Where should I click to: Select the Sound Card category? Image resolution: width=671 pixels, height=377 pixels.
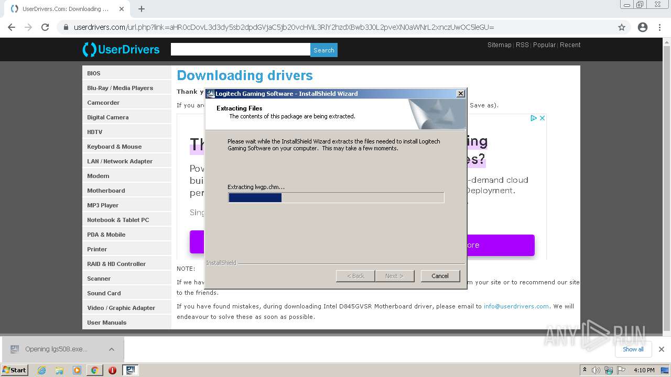click(x=127, y=293)
